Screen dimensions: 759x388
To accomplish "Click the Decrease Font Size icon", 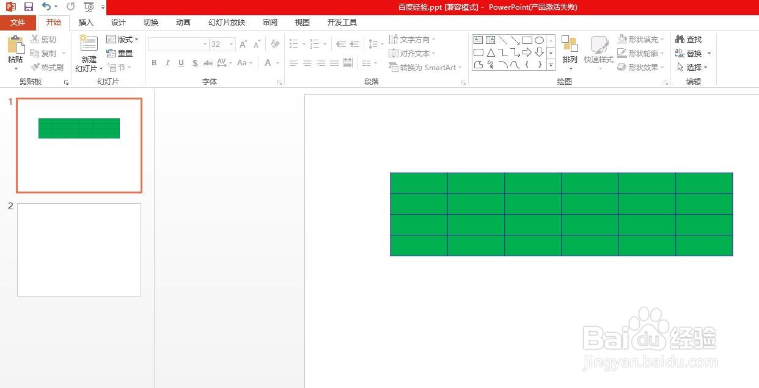I will click(x=257, y=45).
